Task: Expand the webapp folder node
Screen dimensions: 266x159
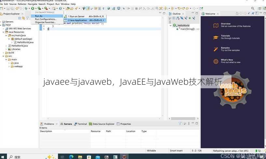Action: click(9, 67)
